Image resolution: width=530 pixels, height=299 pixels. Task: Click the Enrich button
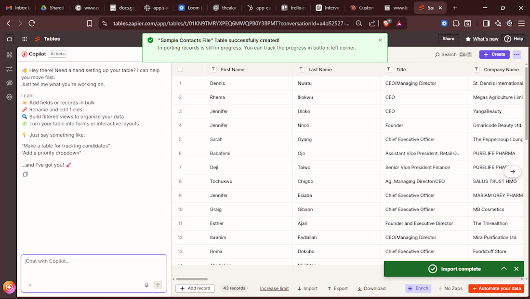click(x=418, y=288)
